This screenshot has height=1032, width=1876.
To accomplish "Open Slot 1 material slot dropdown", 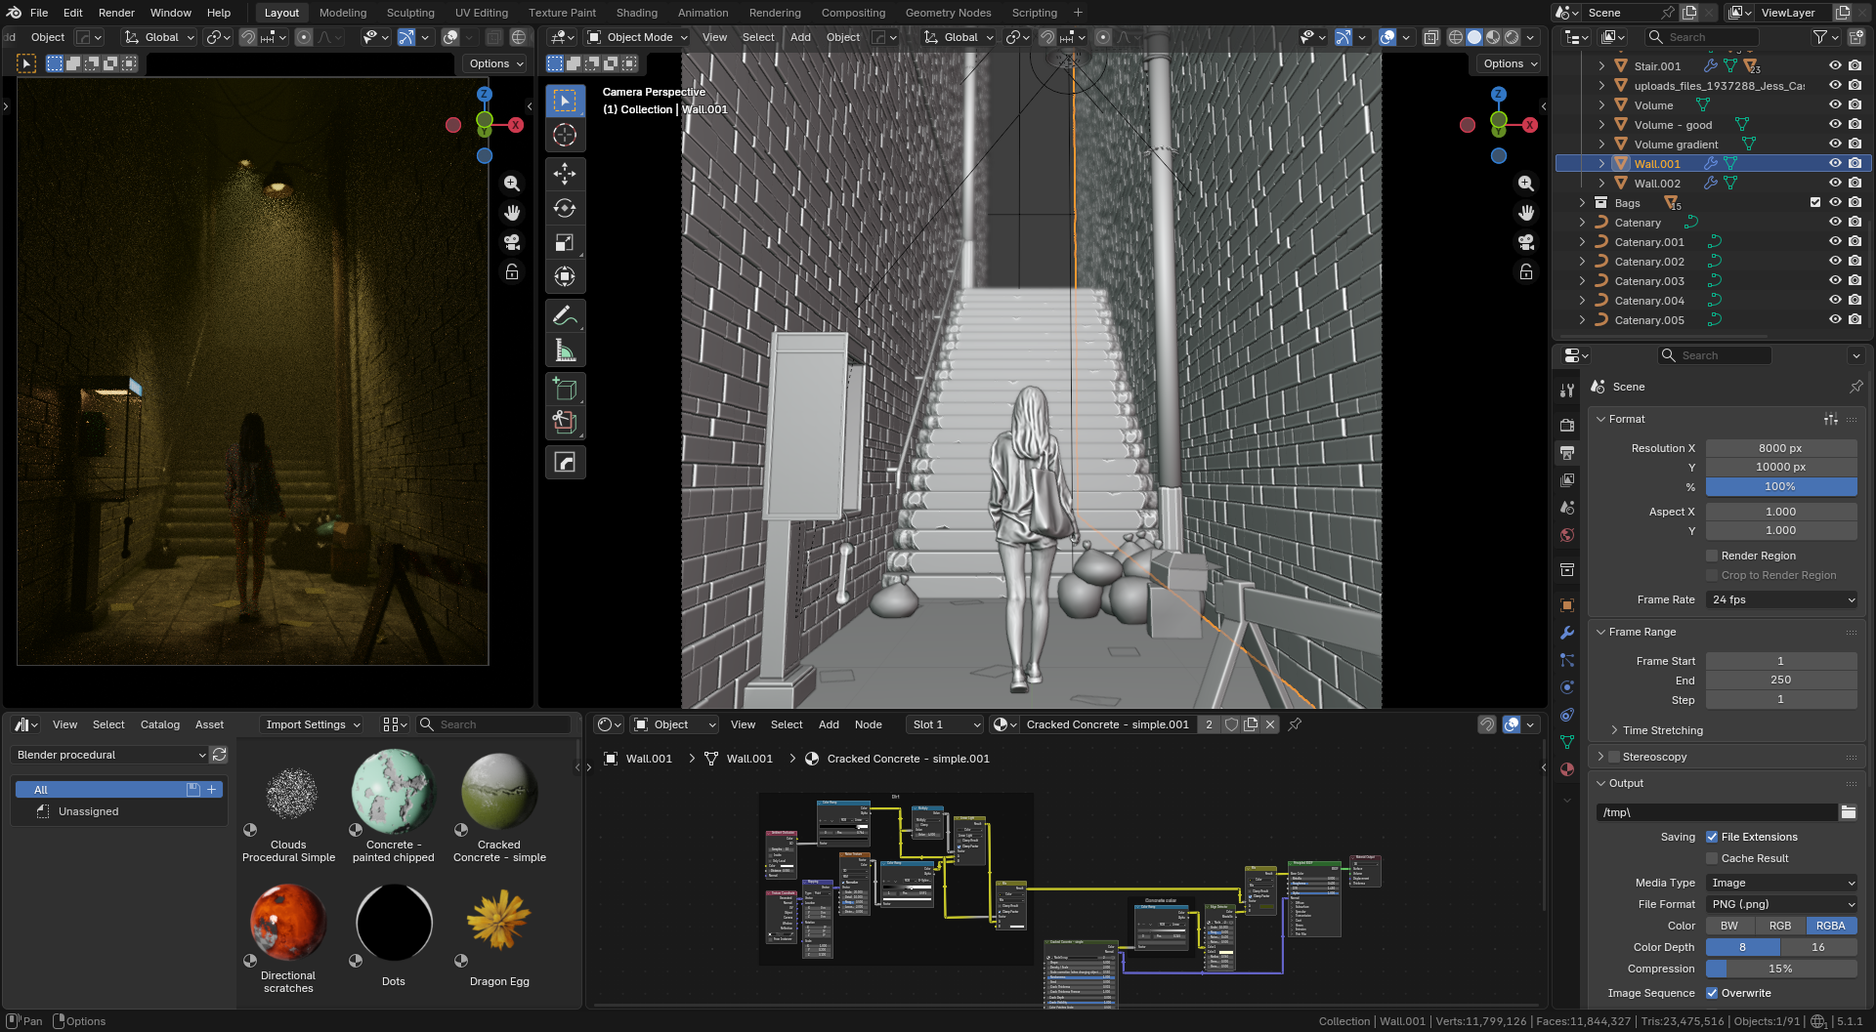I will pos(944,724).
